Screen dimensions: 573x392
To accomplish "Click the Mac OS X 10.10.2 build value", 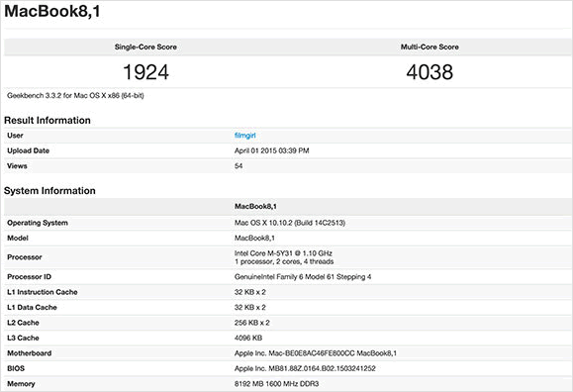I will click(x=289, y=223).
